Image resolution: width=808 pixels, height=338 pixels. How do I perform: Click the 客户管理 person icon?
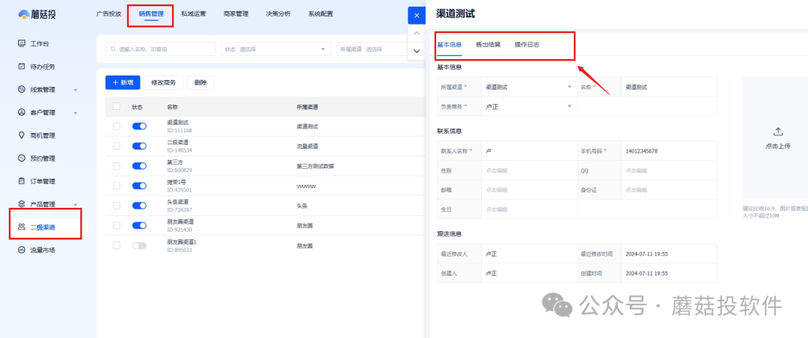pyautogui.click(x=22, y=112)
